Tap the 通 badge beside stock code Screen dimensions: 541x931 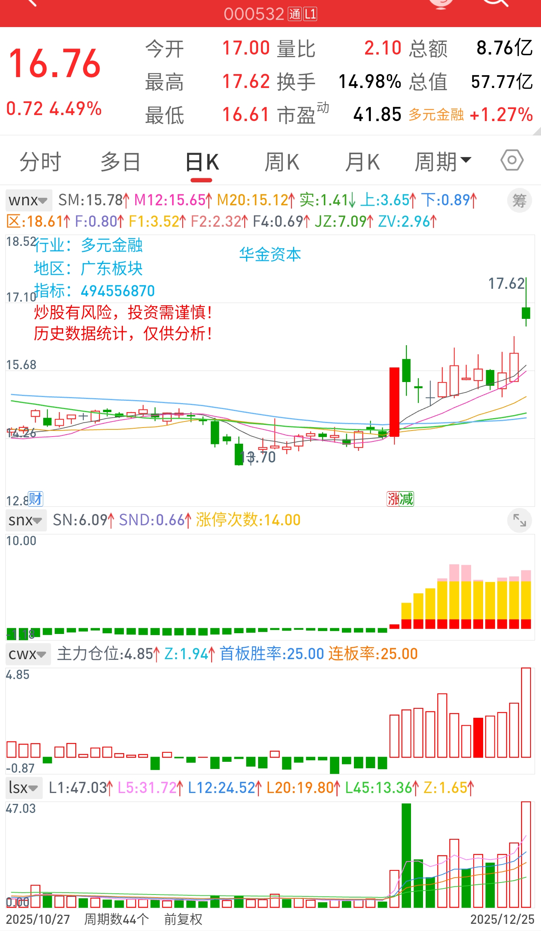(295, 14)
